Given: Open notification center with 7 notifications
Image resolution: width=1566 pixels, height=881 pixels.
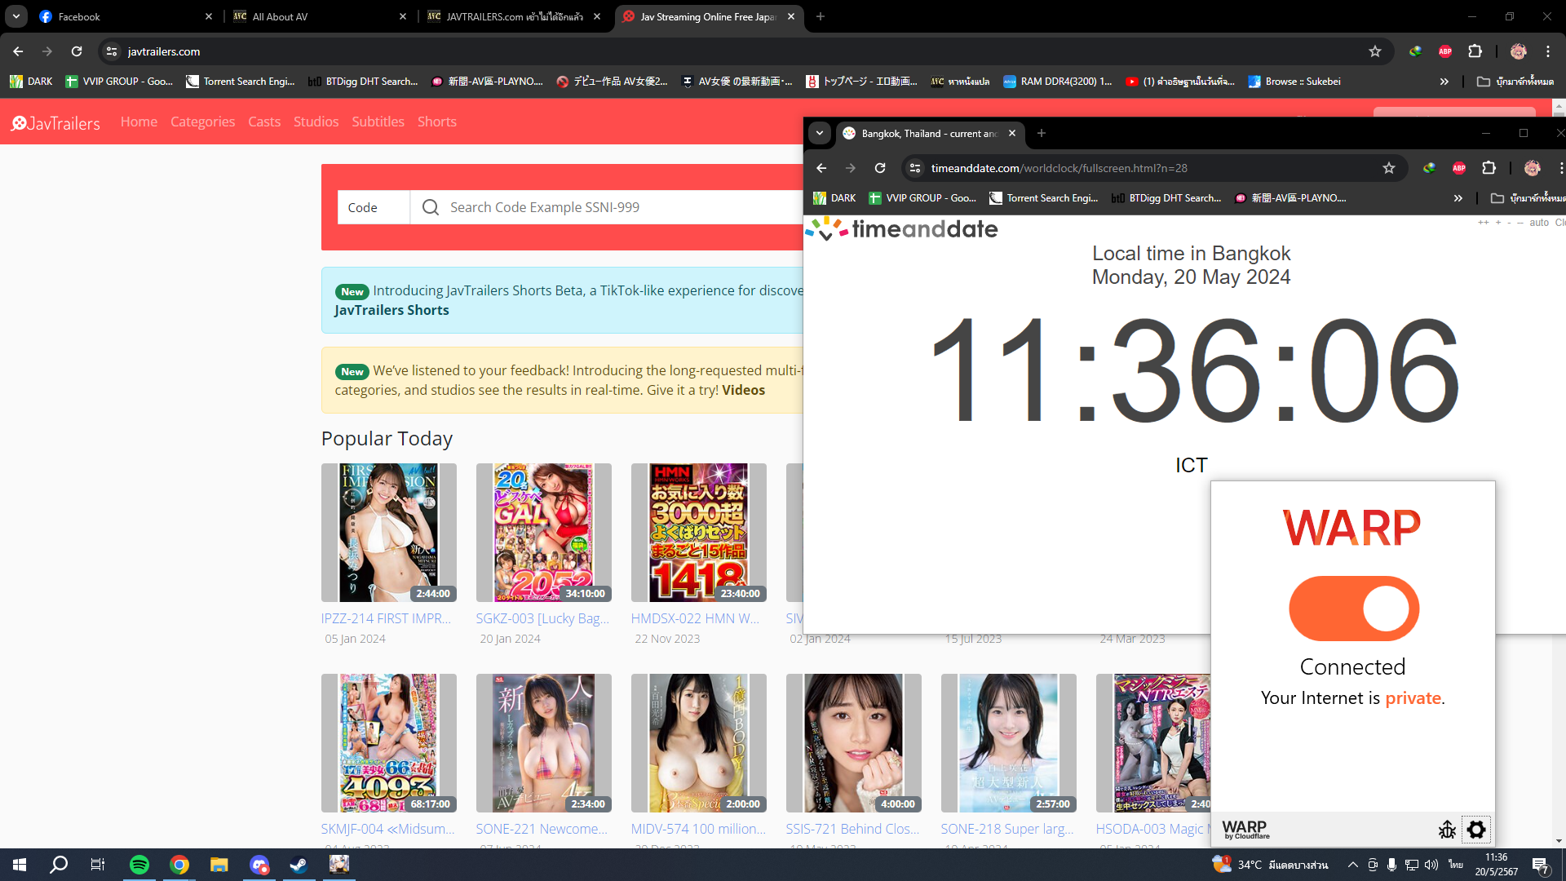Looking at the screenshot, I should [1541, 866].
